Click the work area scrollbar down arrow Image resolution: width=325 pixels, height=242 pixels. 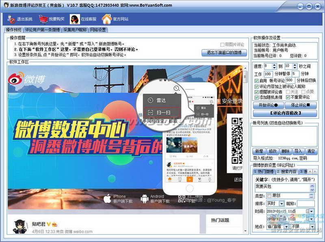(x=245, y=231)
